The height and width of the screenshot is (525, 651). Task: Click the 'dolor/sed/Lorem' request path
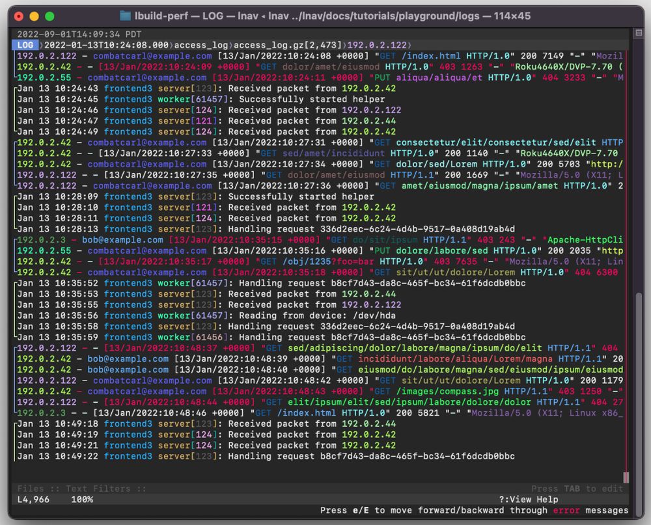pyautogui.click(x=436, y=164)
